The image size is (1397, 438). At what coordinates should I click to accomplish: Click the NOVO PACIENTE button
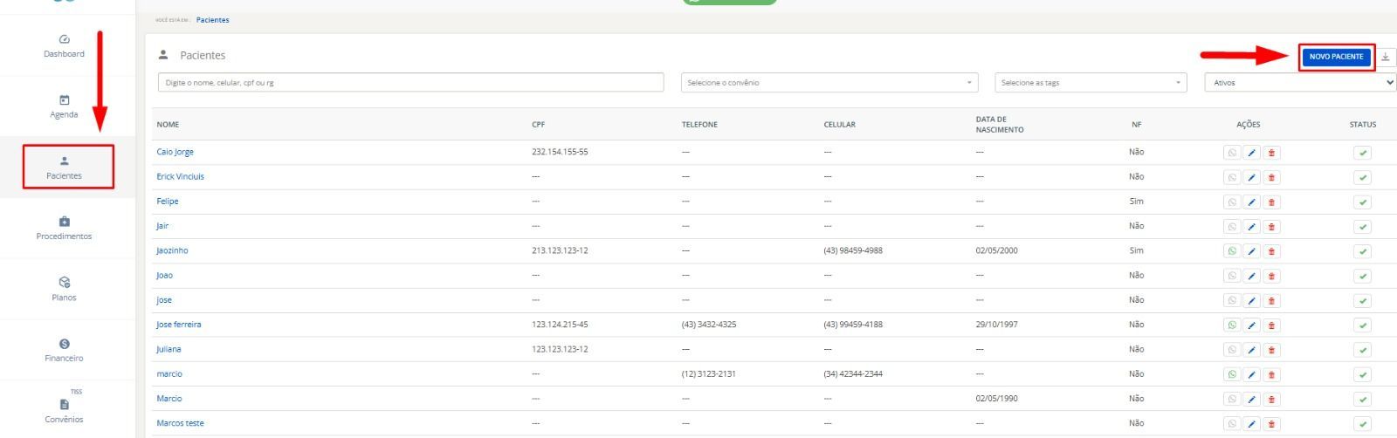1336,57
